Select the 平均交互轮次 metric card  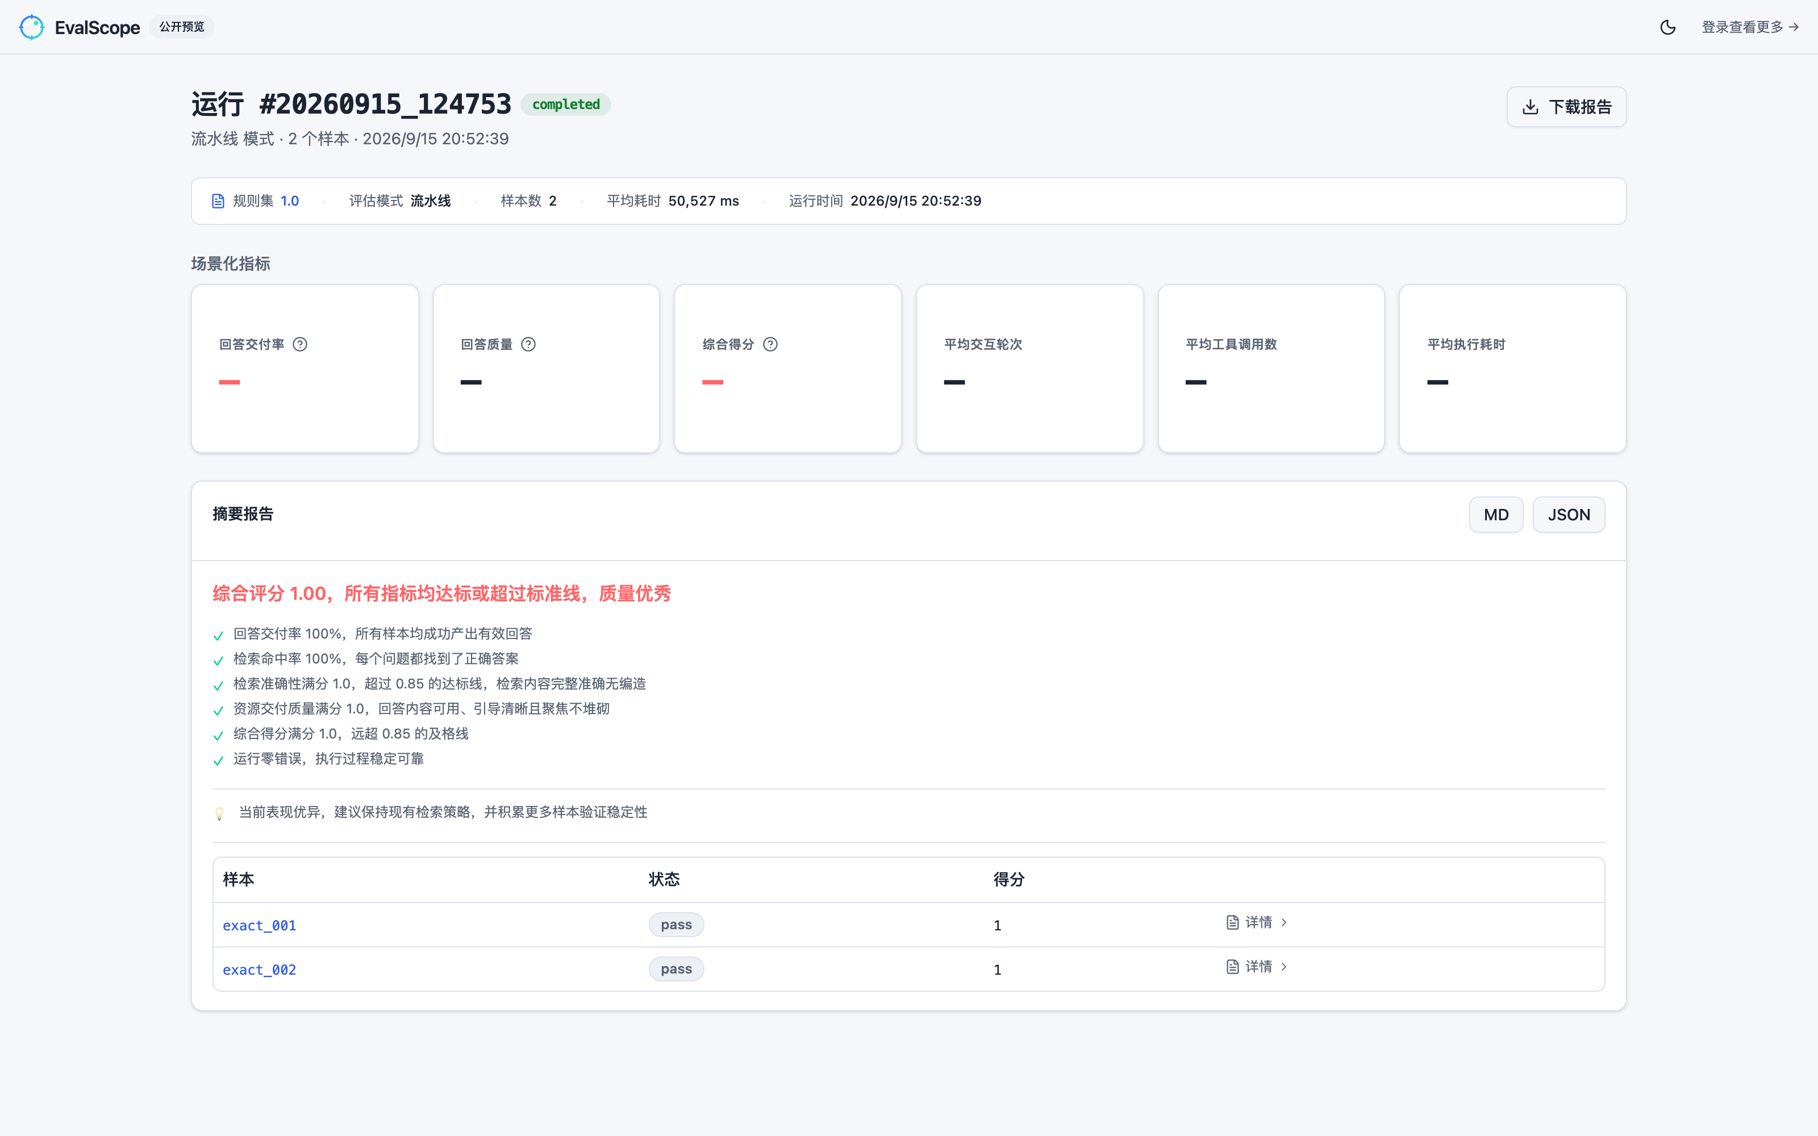tap(1029, 368)
